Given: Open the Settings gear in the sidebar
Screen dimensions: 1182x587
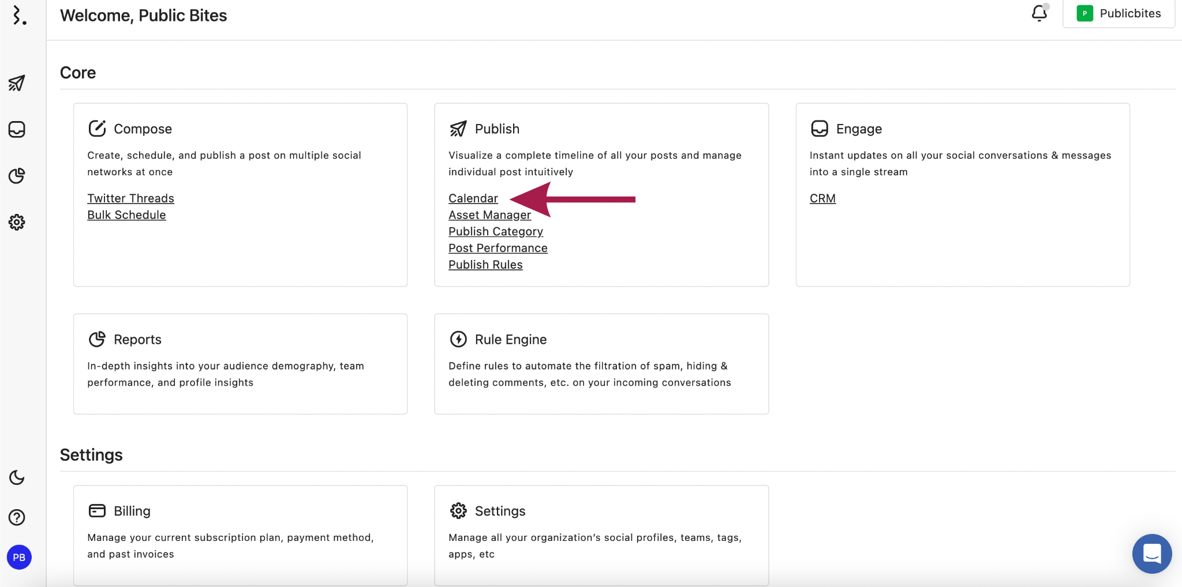Looking at the screenshot, I should coord(17,222).
